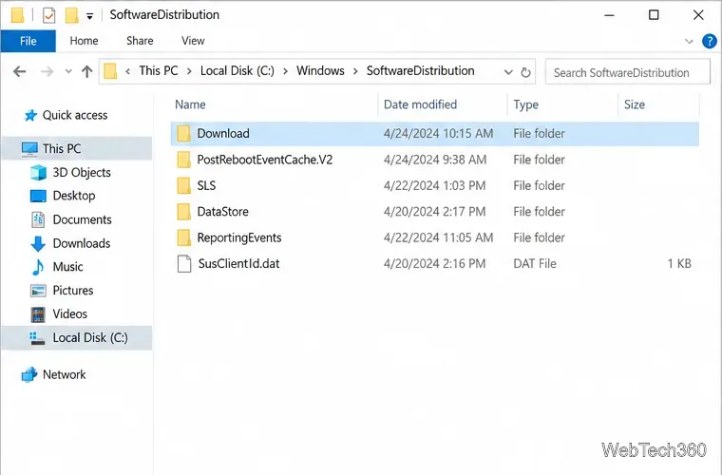Open Documents in the sidebar
Viewport: 722px width, 475px height.
click(82, 219)
